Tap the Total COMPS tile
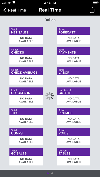Image resolution: width=100 pixels, height=177 pixels. [x=26, y=137]
